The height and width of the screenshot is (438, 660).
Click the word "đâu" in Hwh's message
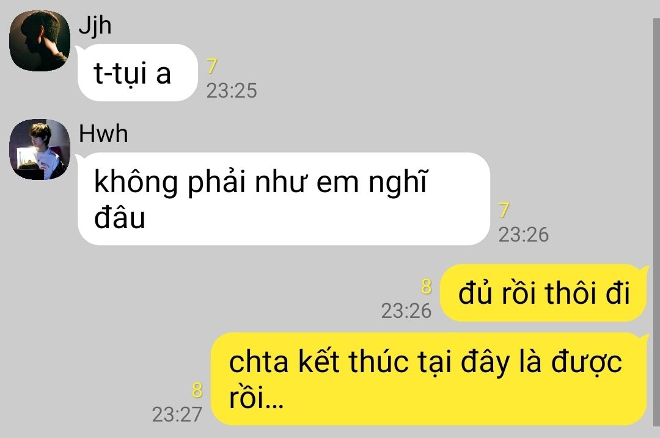(120, 218)
